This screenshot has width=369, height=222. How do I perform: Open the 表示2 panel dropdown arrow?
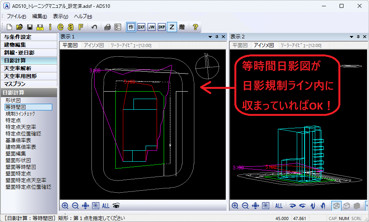point(351,37)
